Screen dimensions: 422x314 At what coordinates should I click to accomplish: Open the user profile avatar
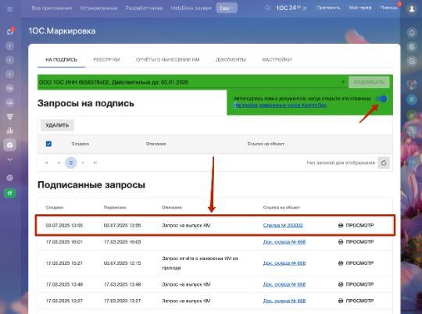point(412,9)
